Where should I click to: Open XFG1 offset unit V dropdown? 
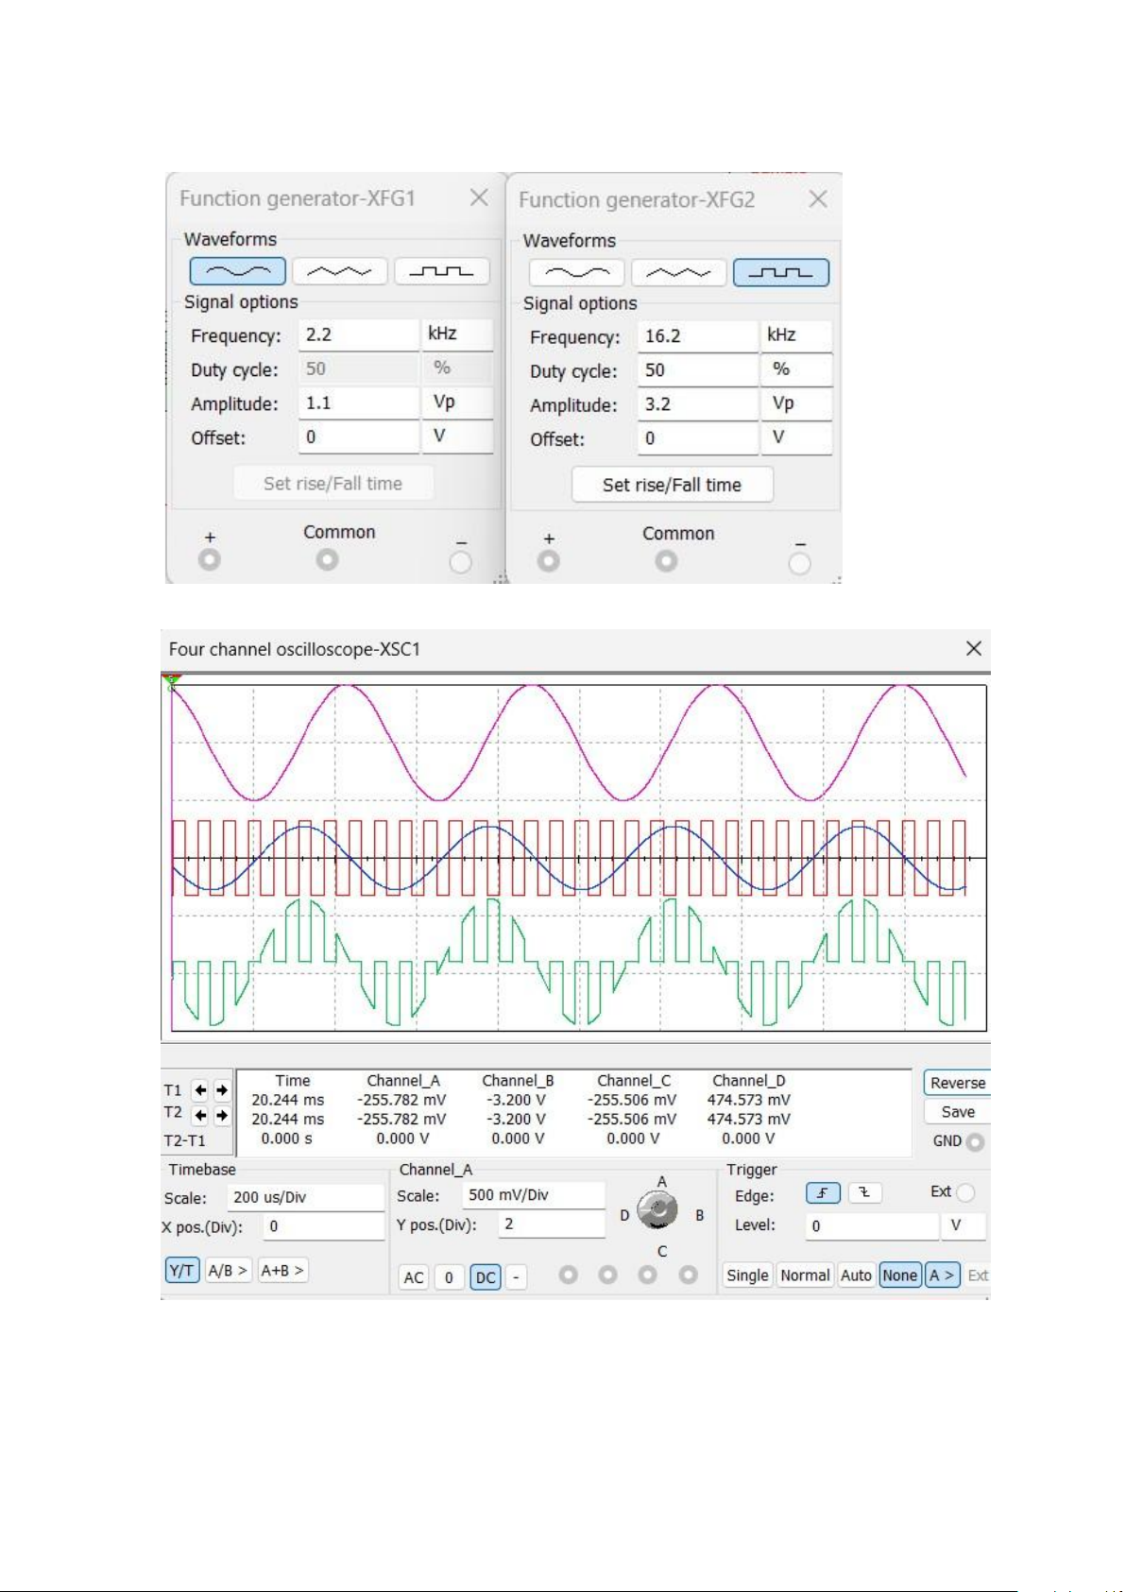(457, 436)
